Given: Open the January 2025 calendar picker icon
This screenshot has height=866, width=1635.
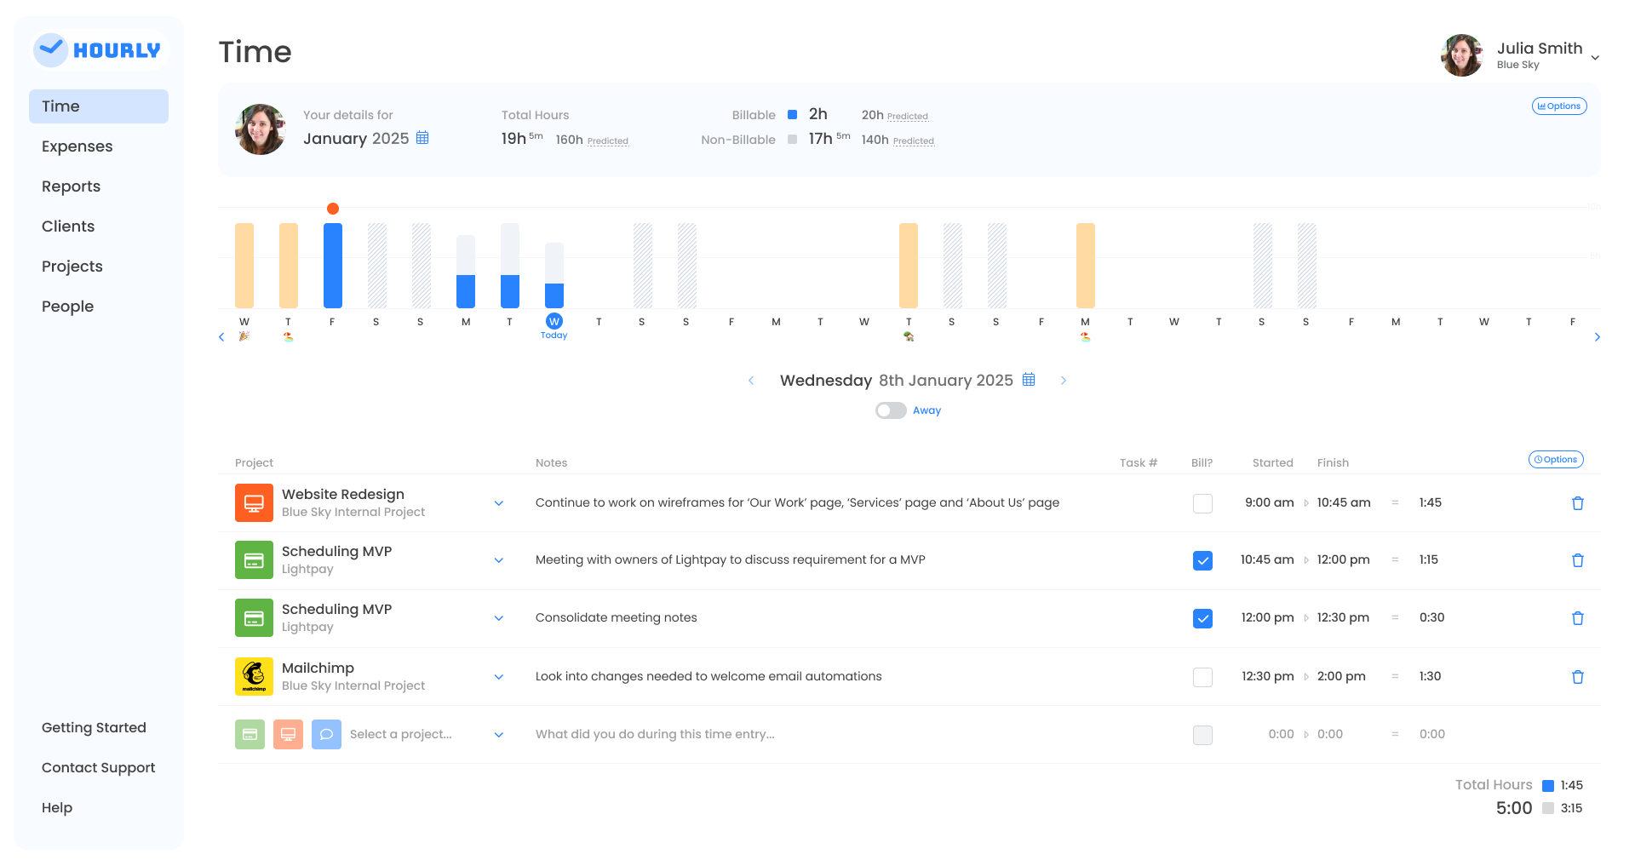Looking at the screenshot, I should (x=422, y=138).
